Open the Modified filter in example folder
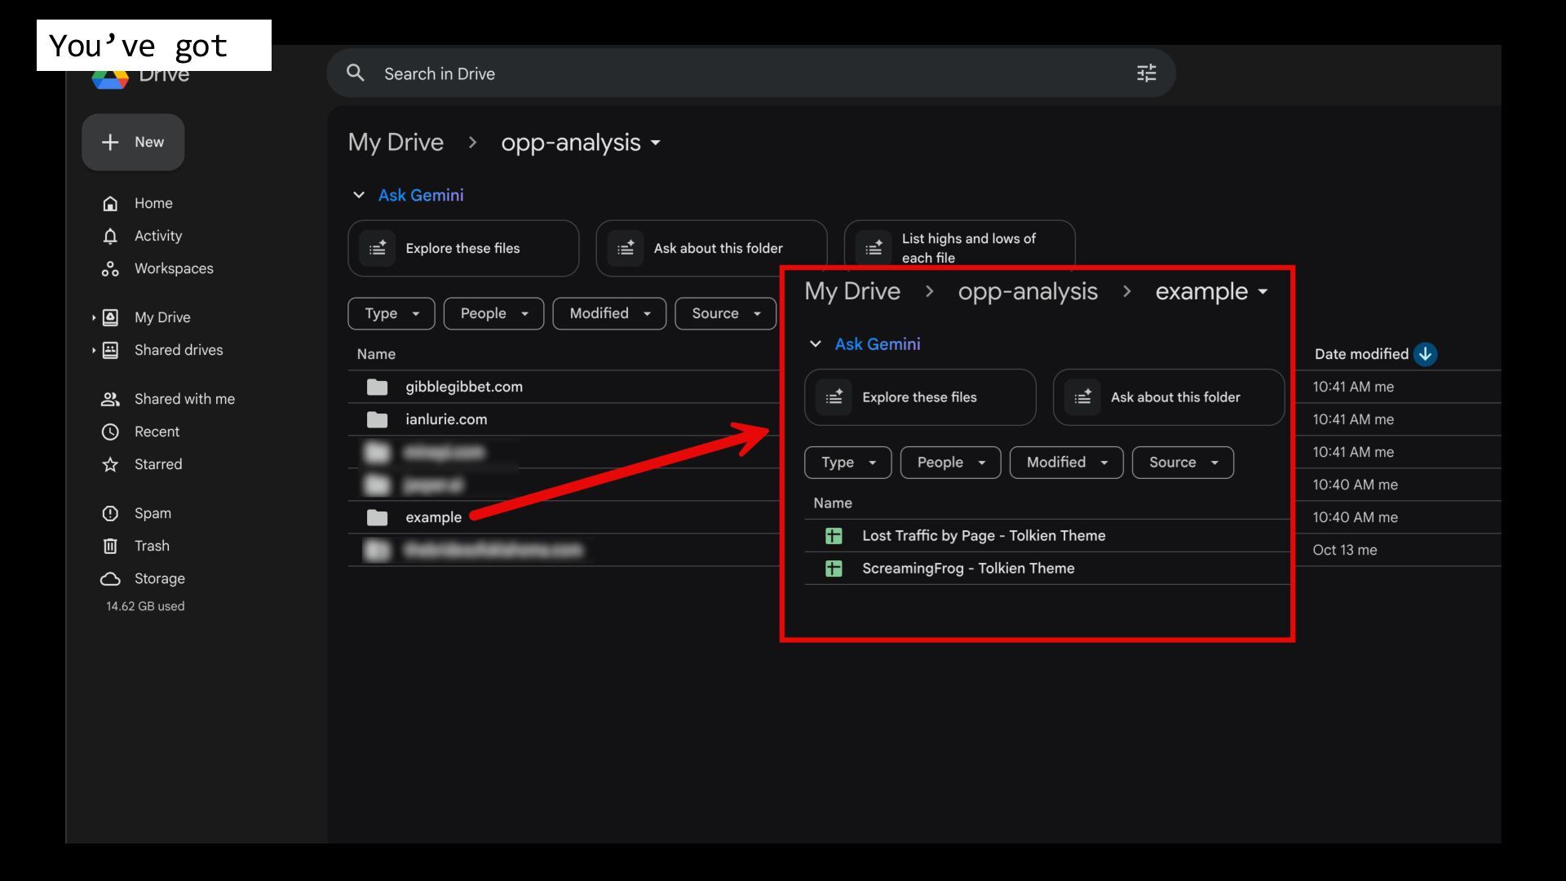This screenshot has height=881, width=1566. [1066, 463]
